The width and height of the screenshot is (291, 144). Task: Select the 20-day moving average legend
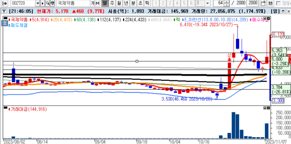tap(62, 20)
